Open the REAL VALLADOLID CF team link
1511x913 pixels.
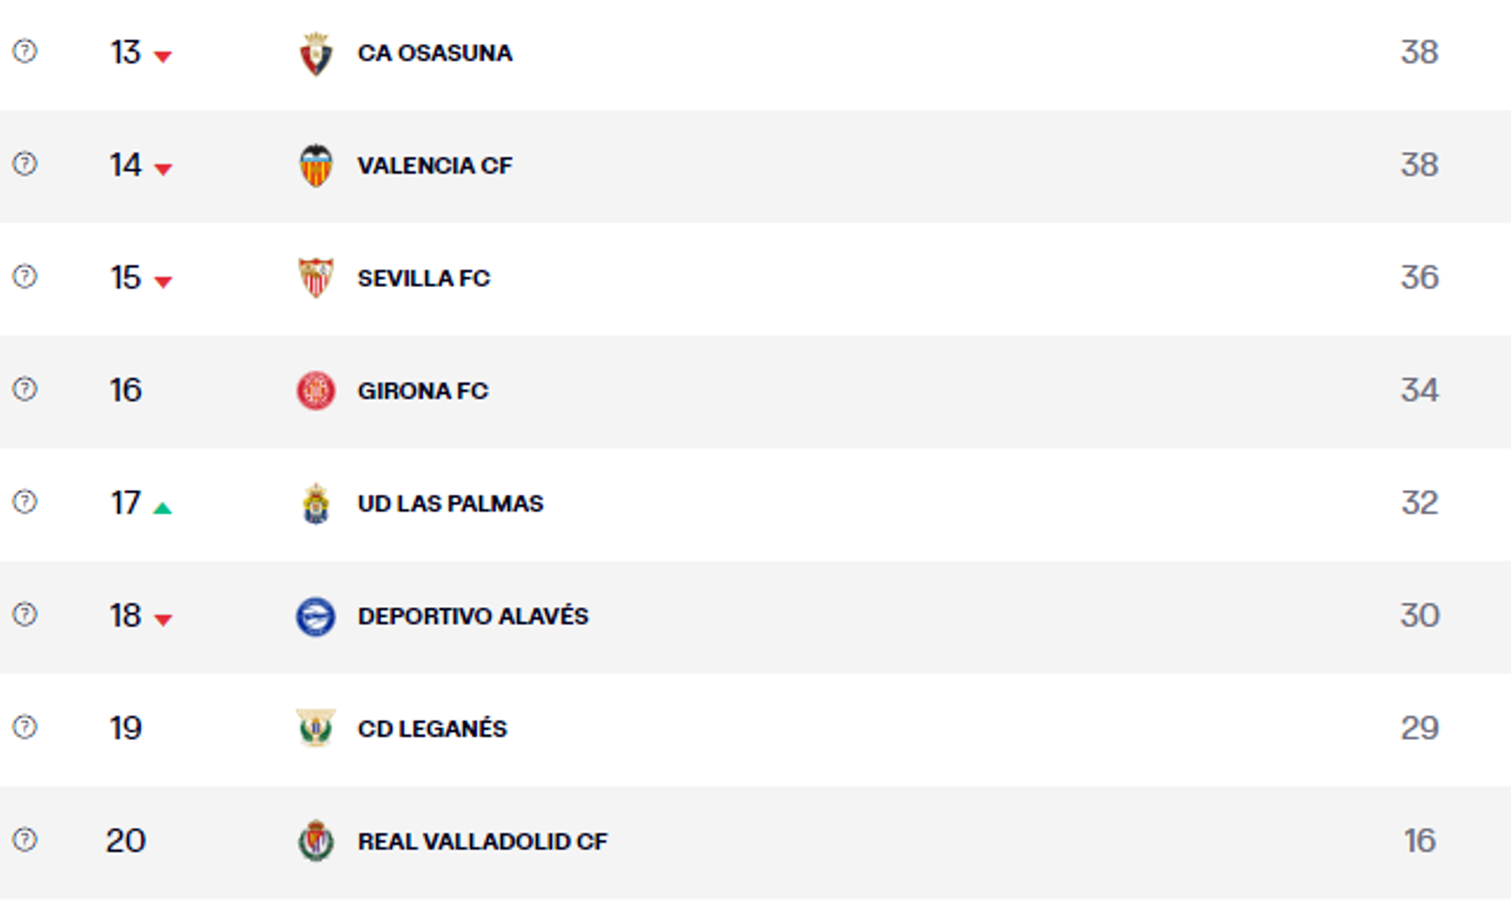pyautogui.click(x=482, y=841)
